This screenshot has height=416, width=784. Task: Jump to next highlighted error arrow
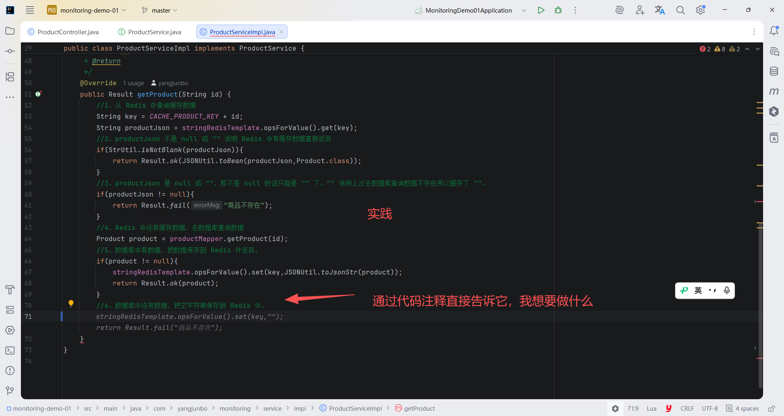[758, 49]
